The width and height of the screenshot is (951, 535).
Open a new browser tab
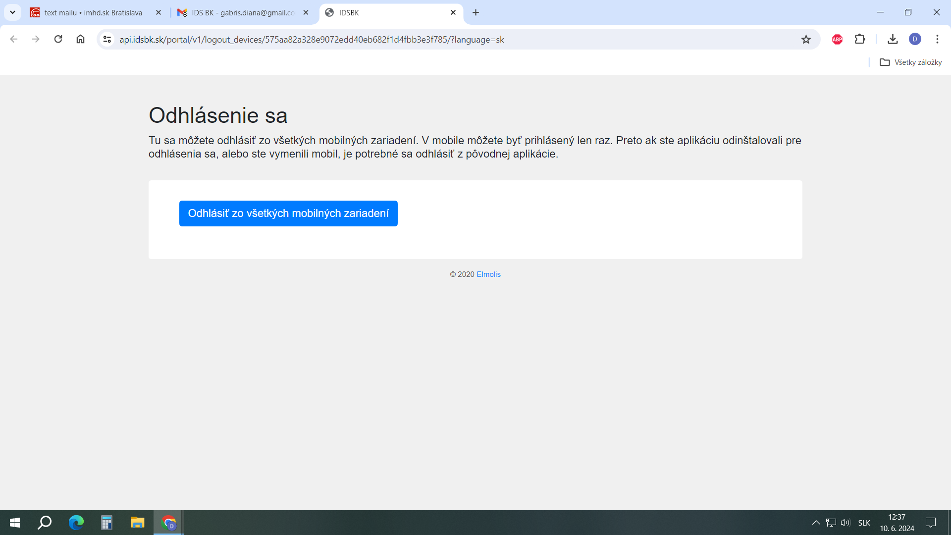[x=475, y=12]
